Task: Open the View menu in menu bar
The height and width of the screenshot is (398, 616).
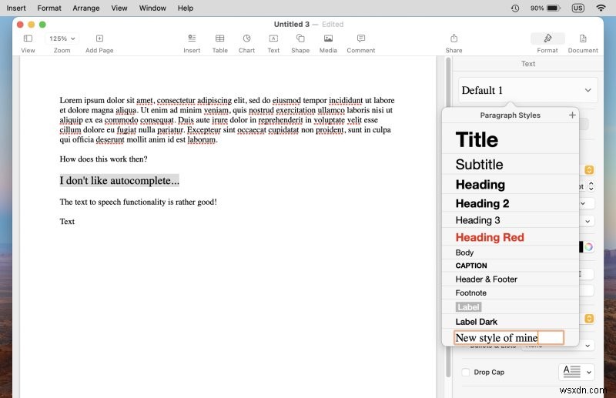Action: pos(119,8)
